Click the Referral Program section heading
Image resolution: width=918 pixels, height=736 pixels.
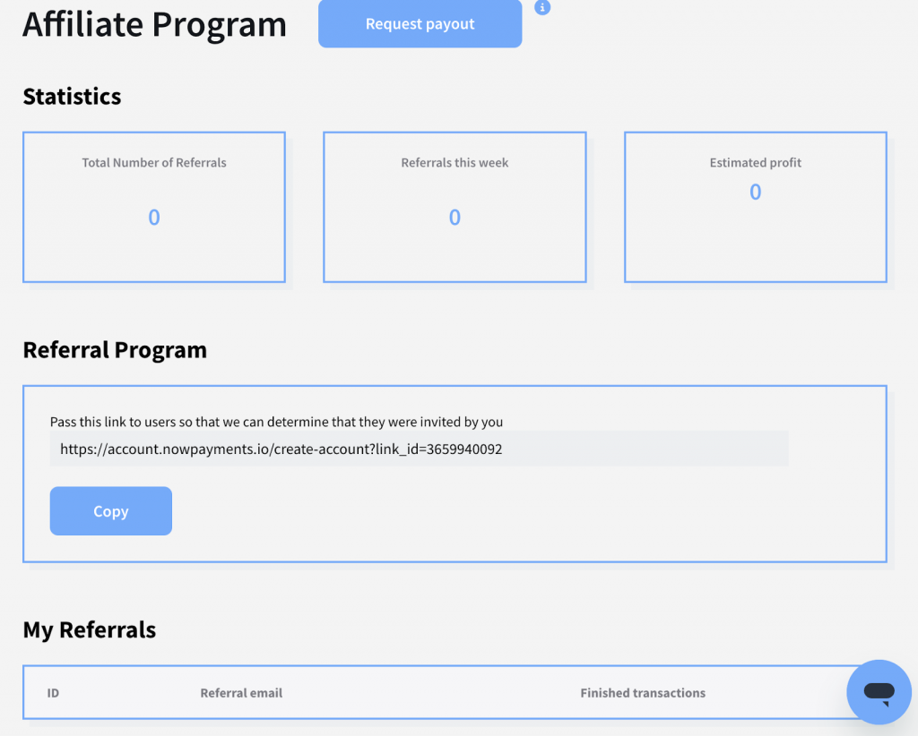(115, 350)
